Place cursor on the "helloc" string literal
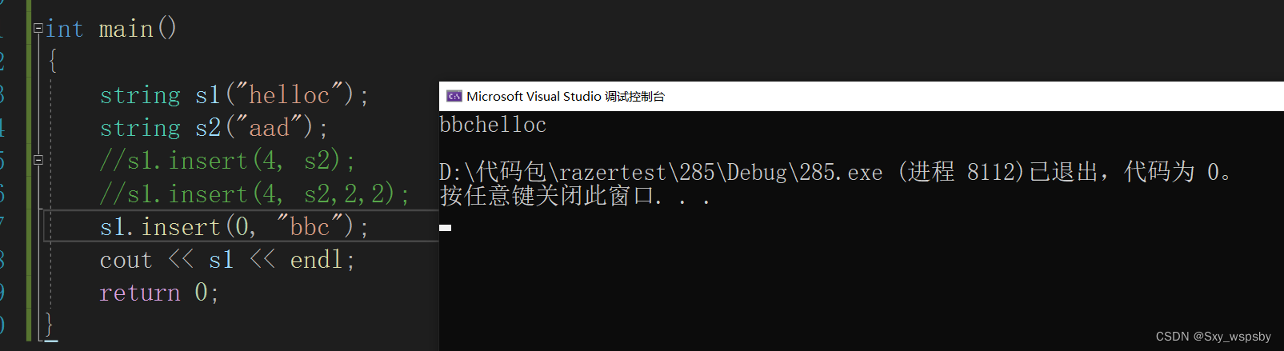Screen dimensions: 1284x351 coord(290,95)
